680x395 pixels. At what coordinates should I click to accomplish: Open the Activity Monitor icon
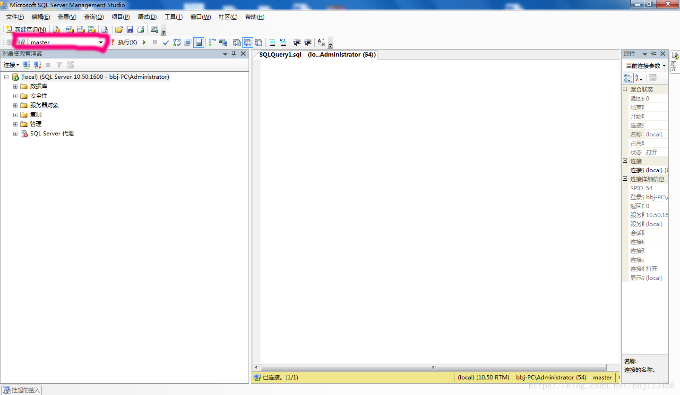(x=154, y=29)
